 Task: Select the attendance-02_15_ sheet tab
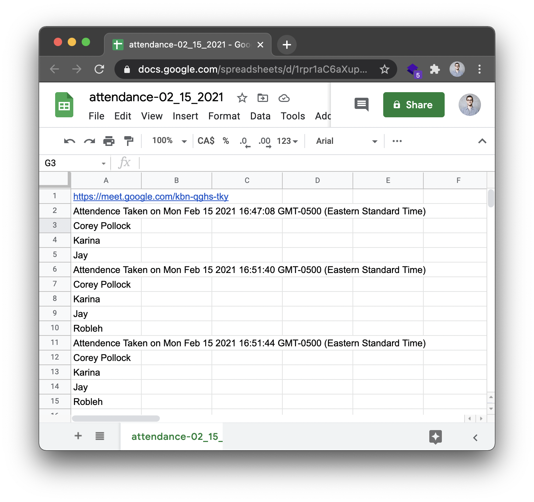pyautogui.click(x=172, y=436)
